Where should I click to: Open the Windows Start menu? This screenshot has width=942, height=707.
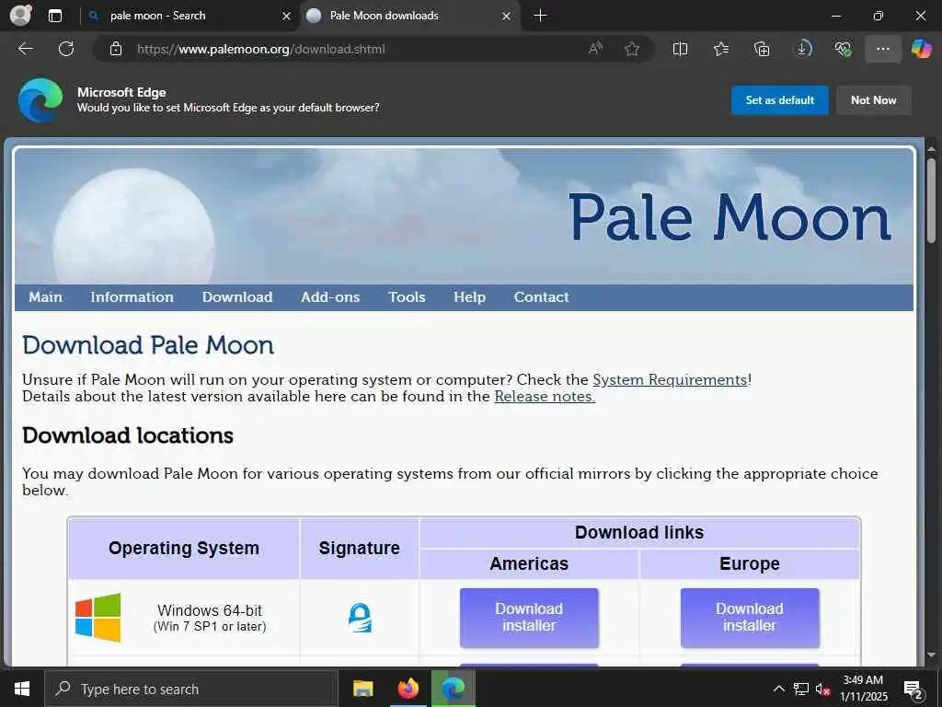22,689
